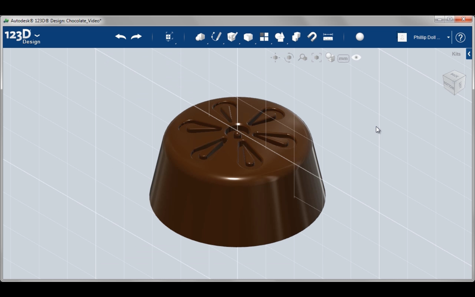This screenshot has height=297, width=475.
Task: Expand the 123D Design menu chevron
Action: [x=37, y=36]
